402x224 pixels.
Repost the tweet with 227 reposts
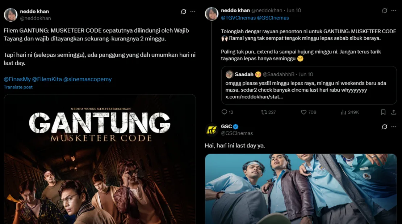tap(268, 112)
